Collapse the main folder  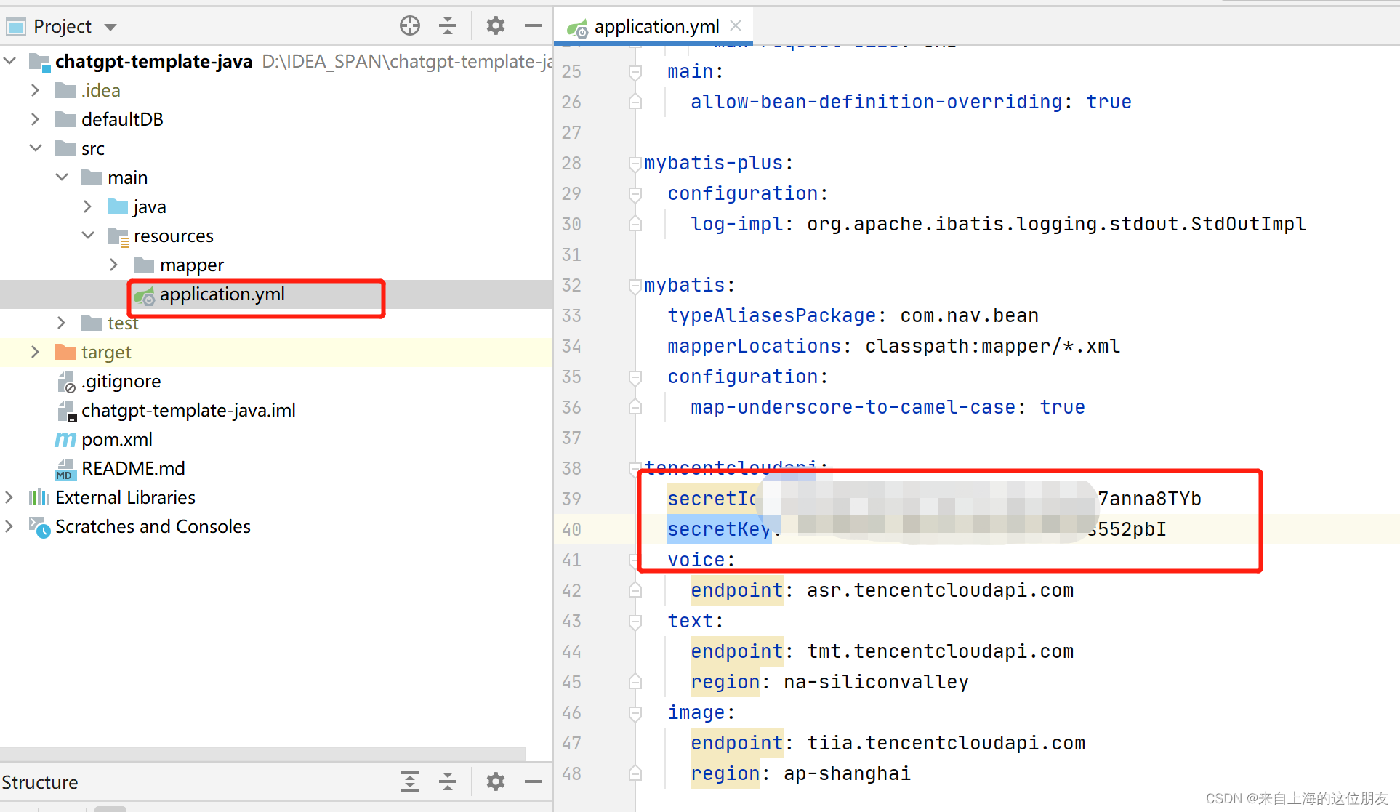tap(62, 177)
